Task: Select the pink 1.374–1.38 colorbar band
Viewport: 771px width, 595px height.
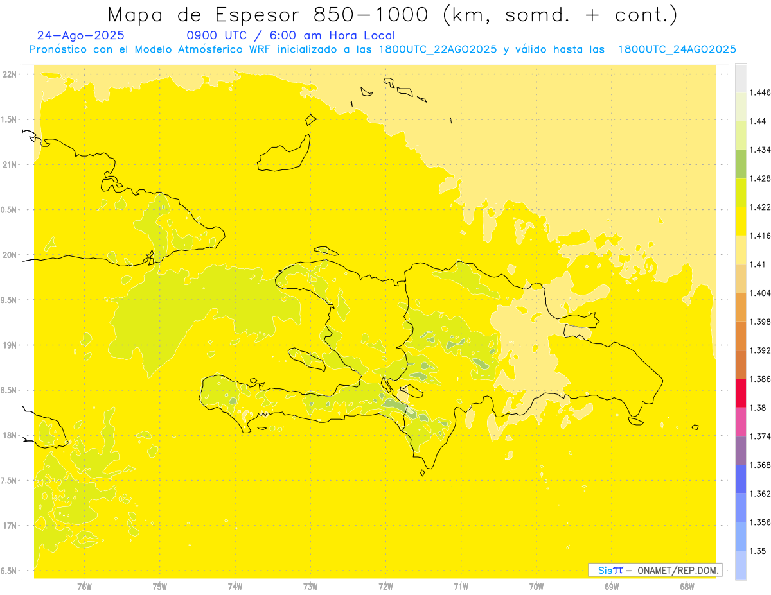Action: point(741,422)
